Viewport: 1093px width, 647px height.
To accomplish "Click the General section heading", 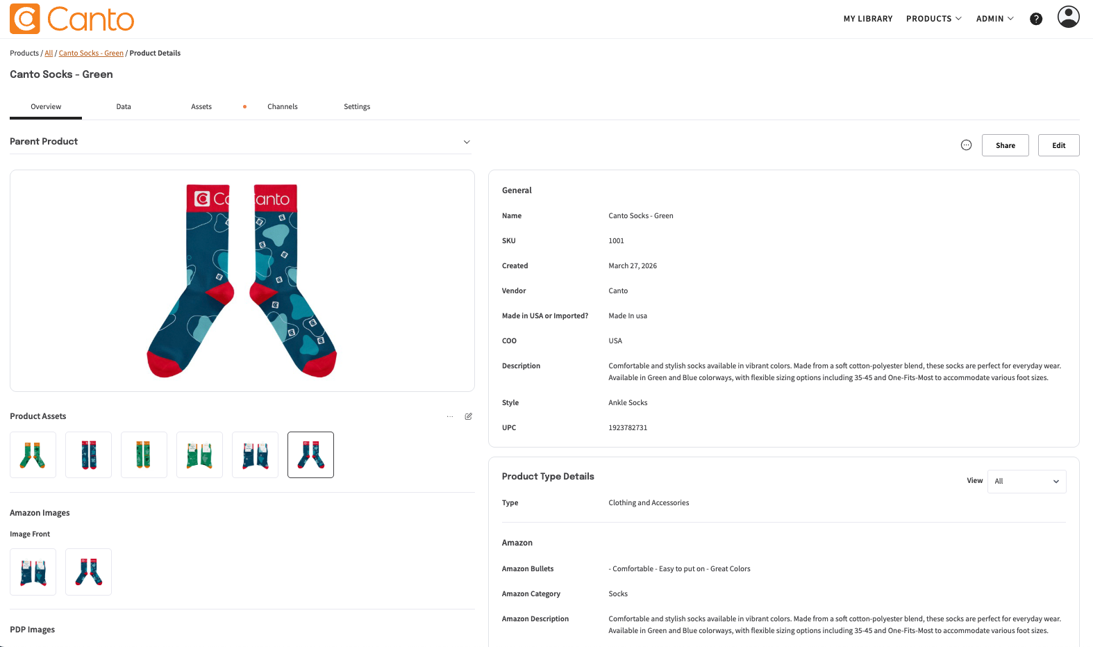I will tap(517, 190).
